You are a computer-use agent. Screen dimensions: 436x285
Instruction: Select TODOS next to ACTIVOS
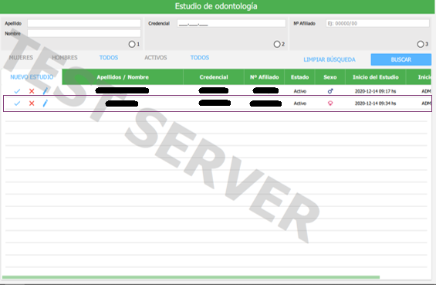pos(200,58)
